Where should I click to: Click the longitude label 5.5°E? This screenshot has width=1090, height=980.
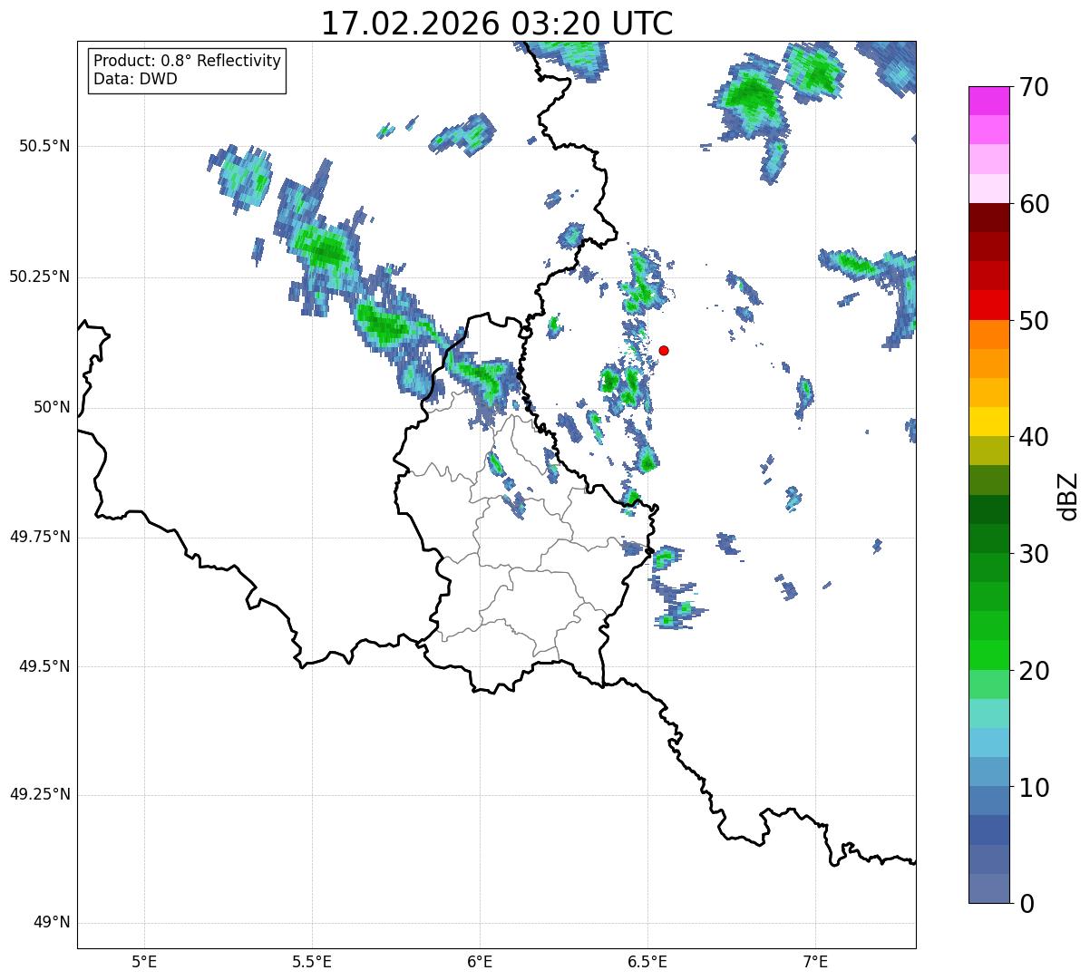coord(312,961)
